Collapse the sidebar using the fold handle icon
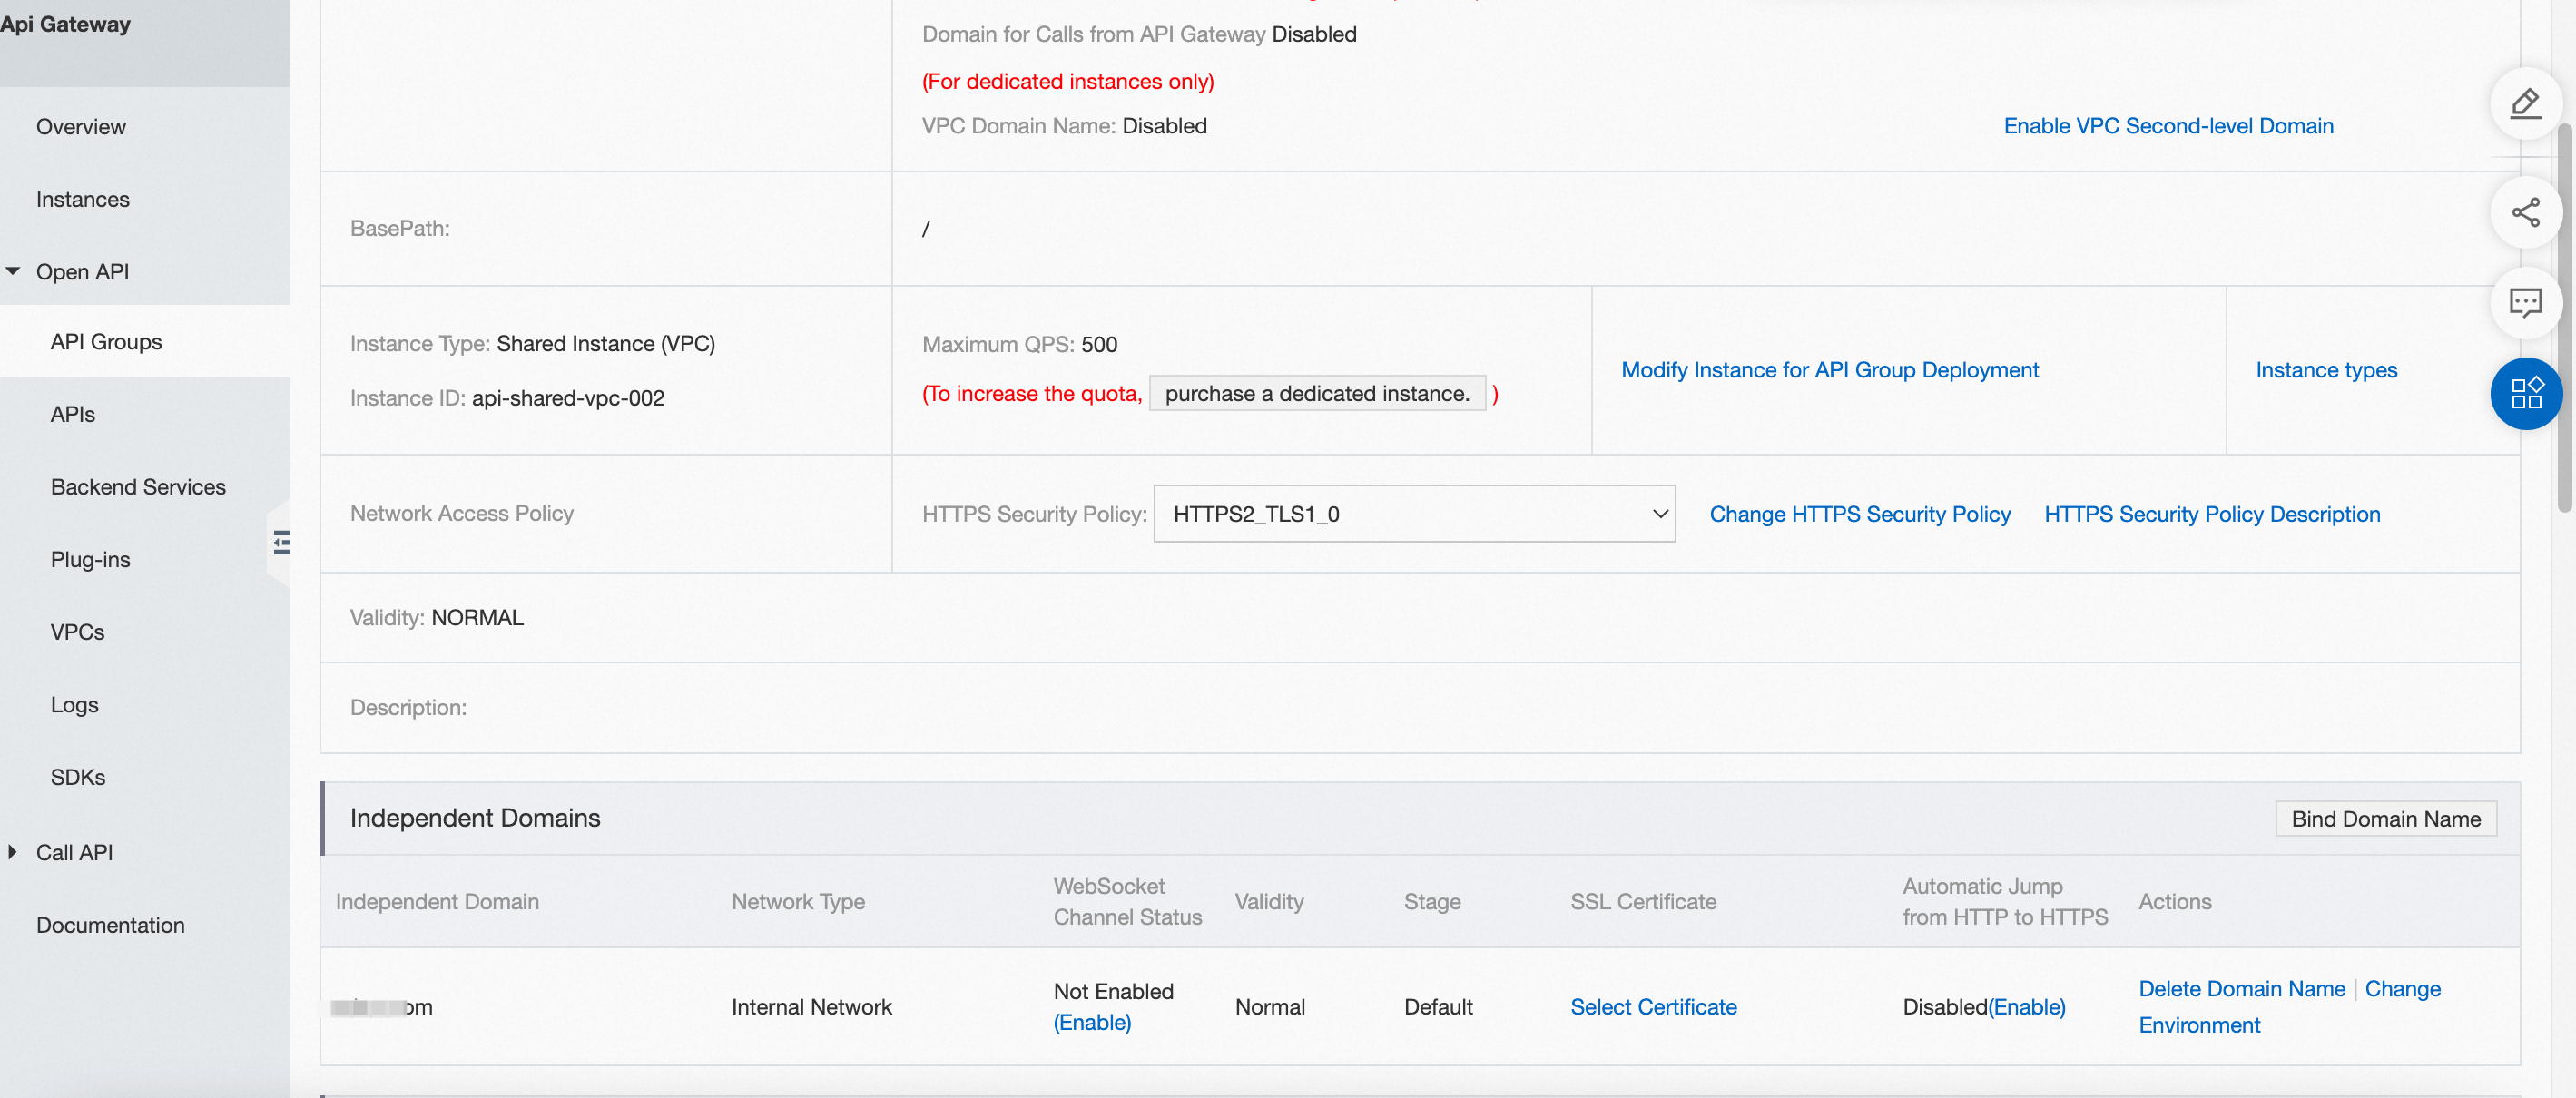The height and width of the screenshot is (1098, 2576). click(x=282, y=543)
